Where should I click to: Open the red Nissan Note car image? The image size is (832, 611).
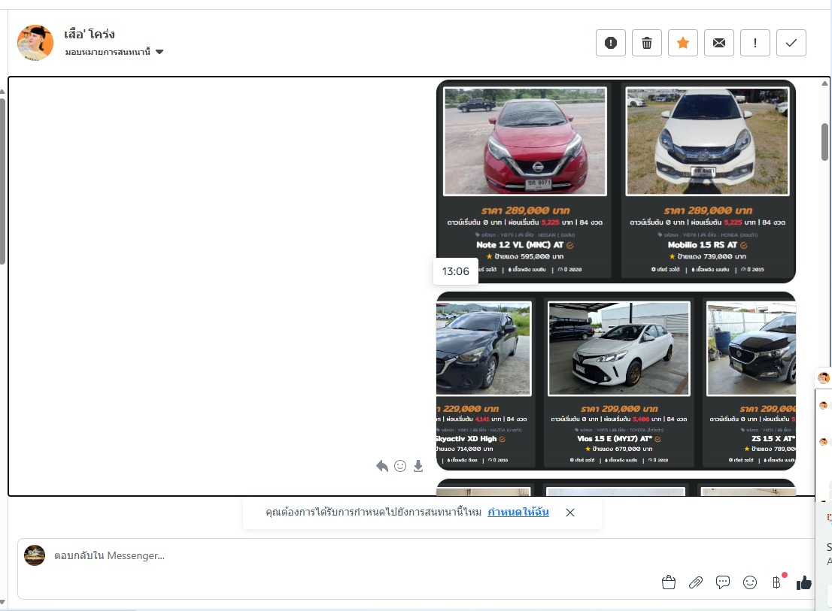[524, 141]
